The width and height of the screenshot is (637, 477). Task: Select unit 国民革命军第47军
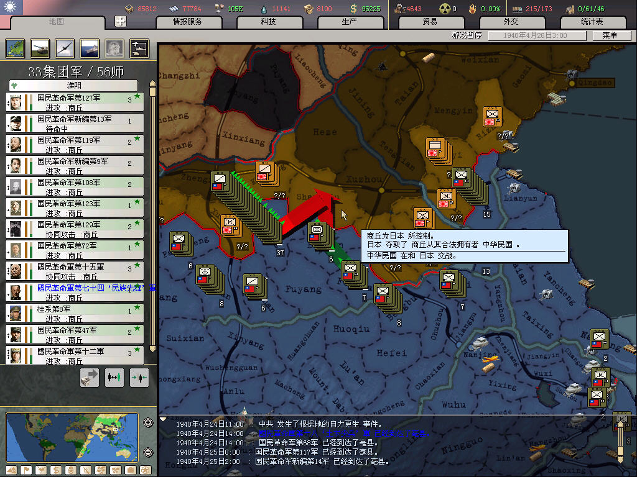pos(75,334)
